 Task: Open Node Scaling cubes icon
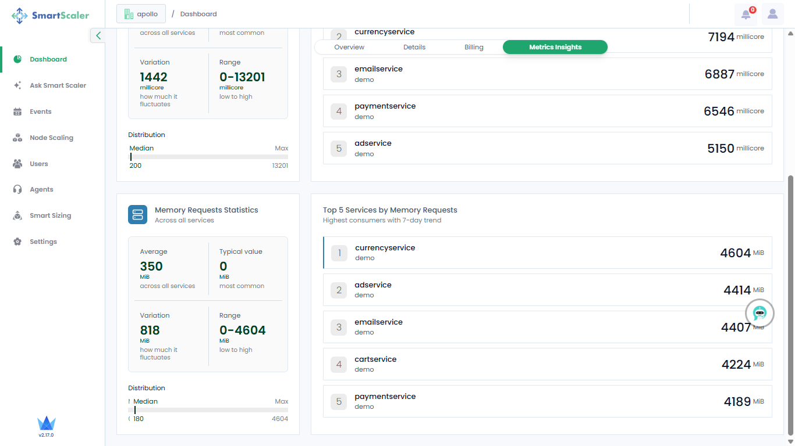(x=17, y=138)
